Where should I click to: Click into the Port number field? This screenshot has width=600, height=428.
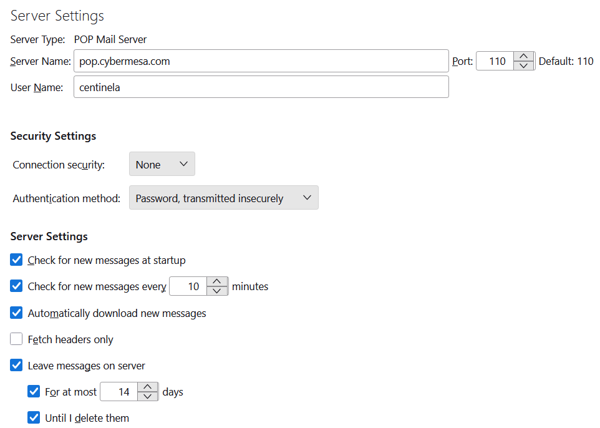(496, 61)
